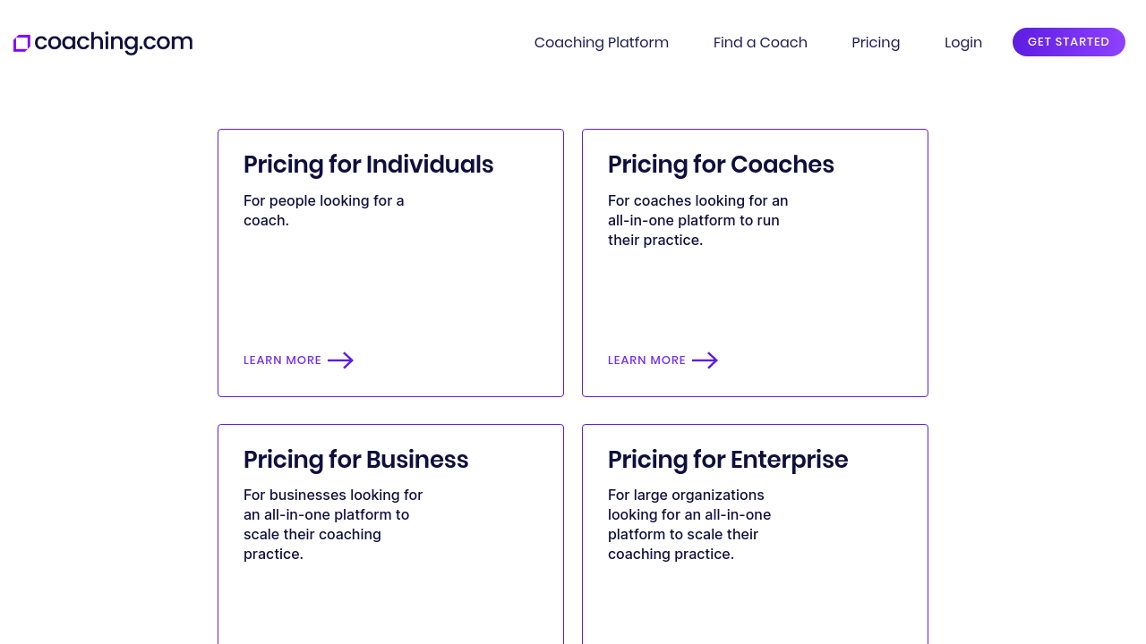
Task: Open the Pricing nav link
Action: [x=876, y=42]
